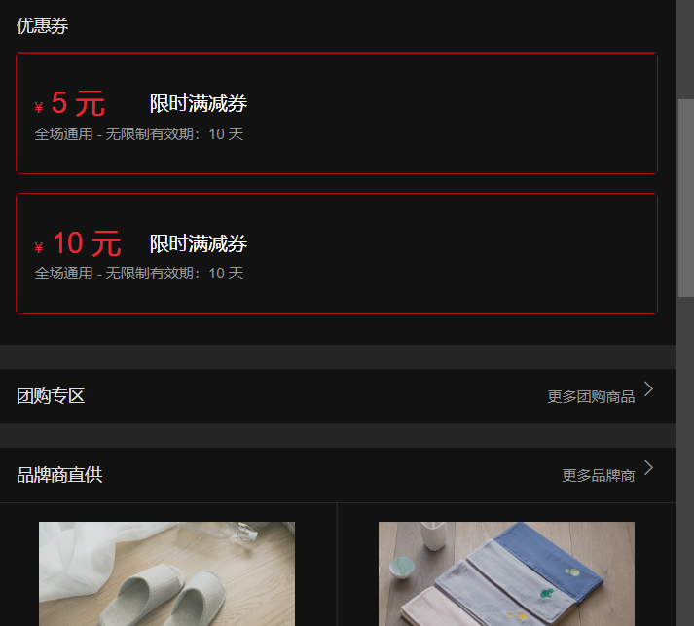
Task: Click the red 10 元 coupon amount
Action: [87, 243]
